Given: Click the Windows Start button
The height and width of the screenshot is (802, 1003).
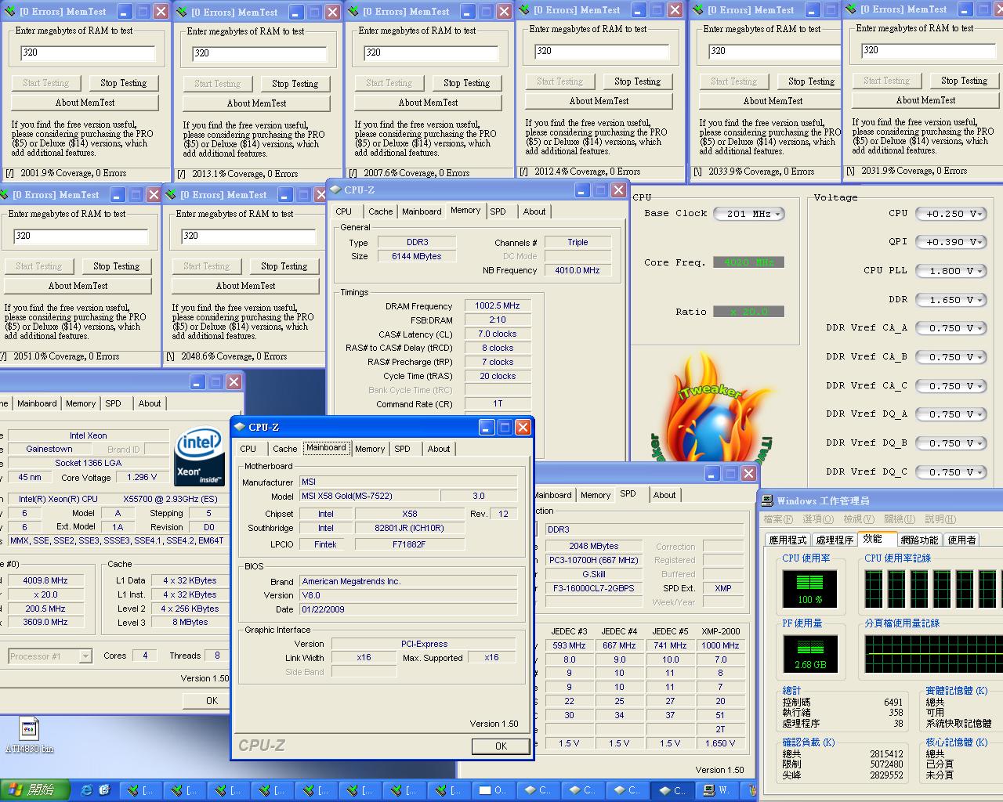Looking at the screenshot, I should click(x=35, y=790).
